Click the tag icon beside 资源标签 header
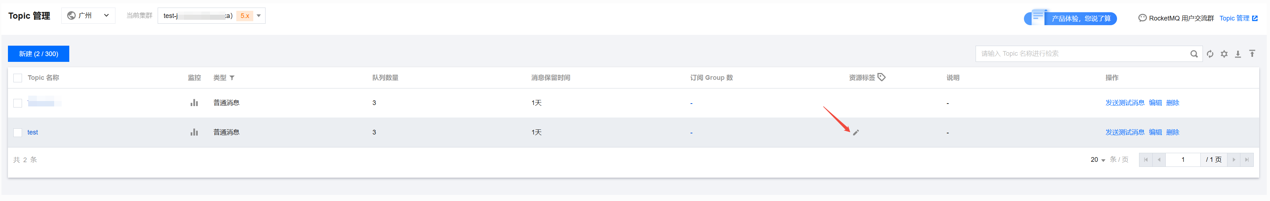Viewport: 1270px width, 201px height. pyautogui.click(x=881, y=77)
